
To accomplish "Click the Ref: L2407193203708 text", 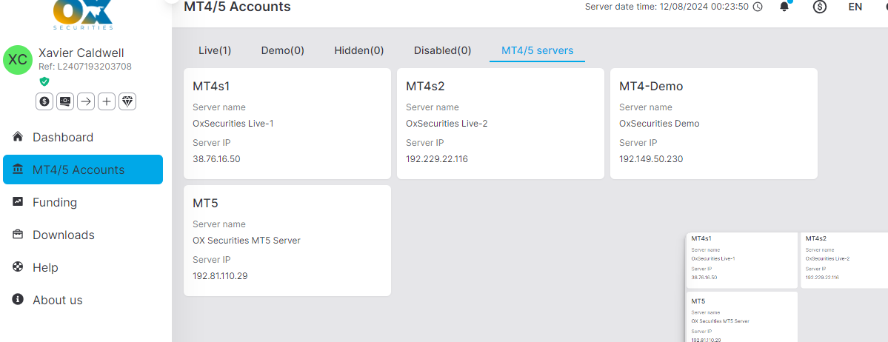I will pyautogui.click(x=85, y=66).
